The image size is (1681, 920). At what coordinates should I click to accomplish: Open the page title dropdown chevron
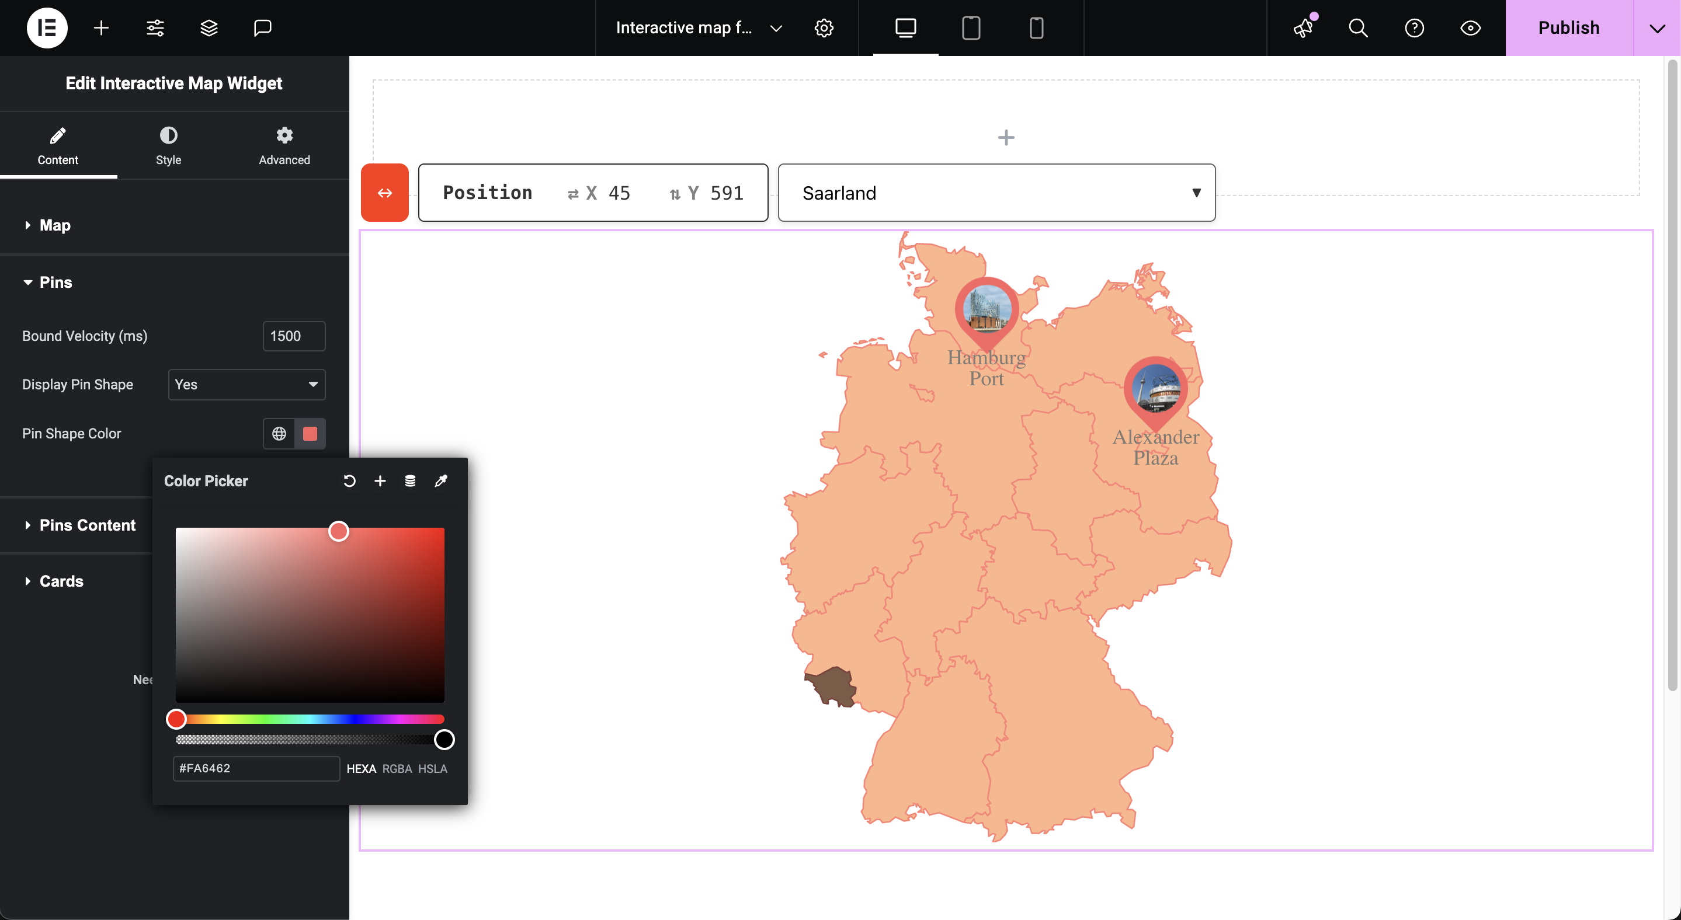[776, 28]
